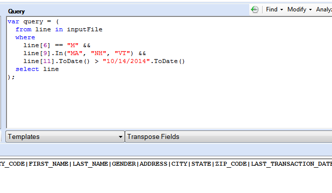Screen dimensions: 332x193
Task: Place cursor at 'select line' statement
Action: [37, 69]
